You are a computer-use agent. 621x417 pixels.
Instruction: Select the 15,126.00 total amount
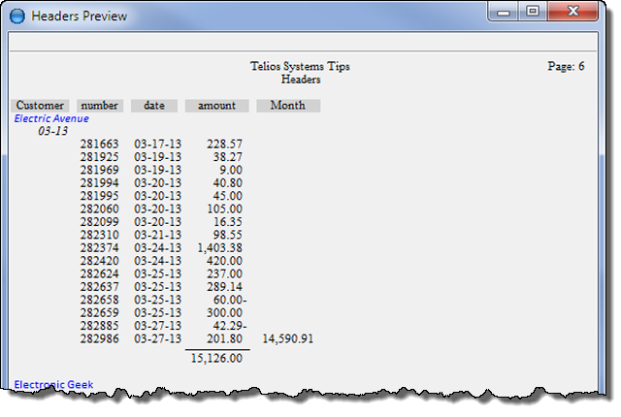point(216,358)
